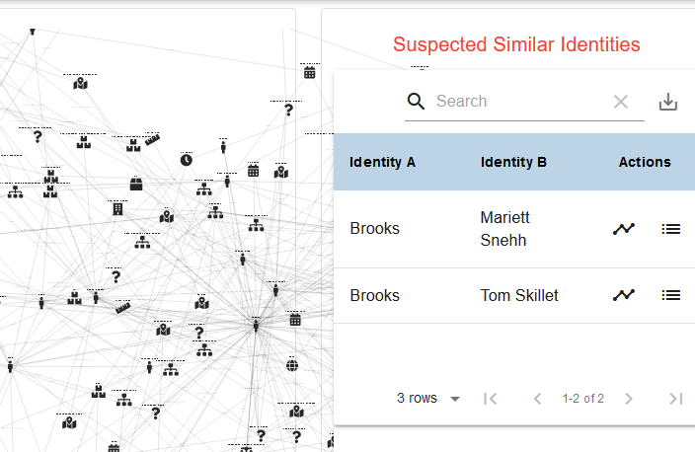Click the download/export icon beside search

pos(668,102)
